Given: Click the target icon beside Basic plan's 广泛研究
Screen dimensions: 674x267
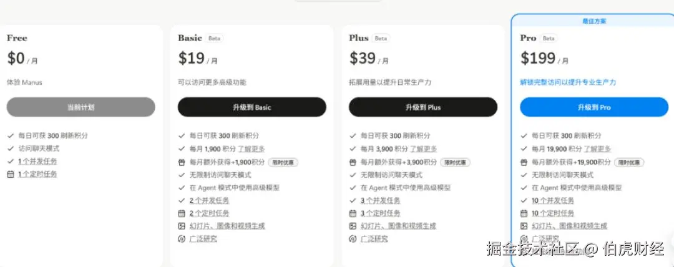Looking at the screenshot, I should coord(182,239).
